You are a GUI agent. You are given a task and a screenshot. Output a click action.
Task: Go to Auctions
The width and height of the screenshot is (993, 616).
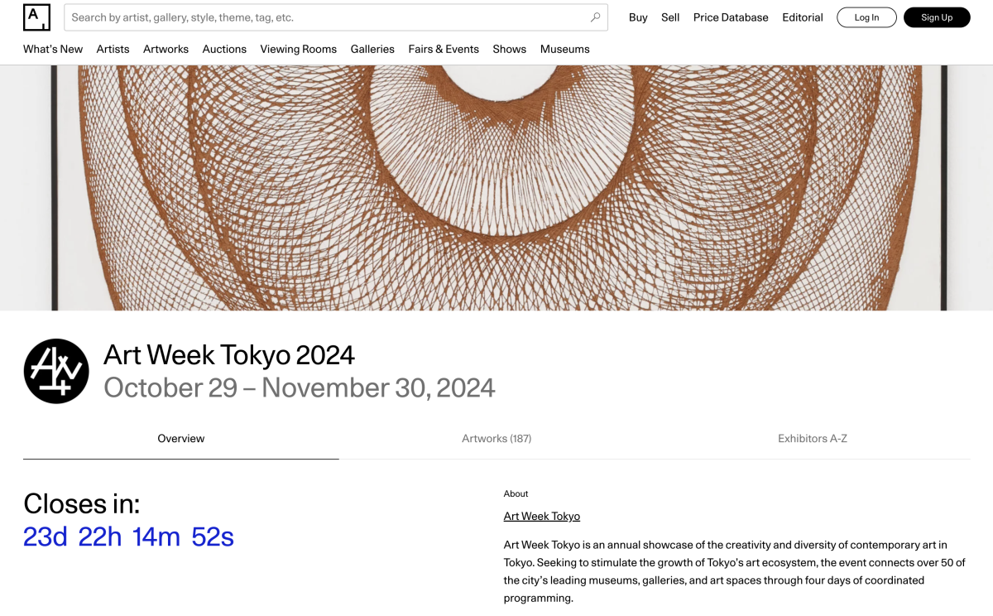click(x=224, y=49)
